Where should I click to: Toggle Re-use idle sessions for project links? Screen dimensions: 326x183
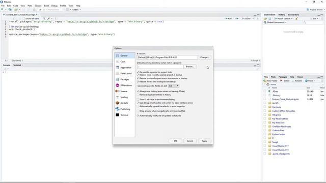coord(138,72)
